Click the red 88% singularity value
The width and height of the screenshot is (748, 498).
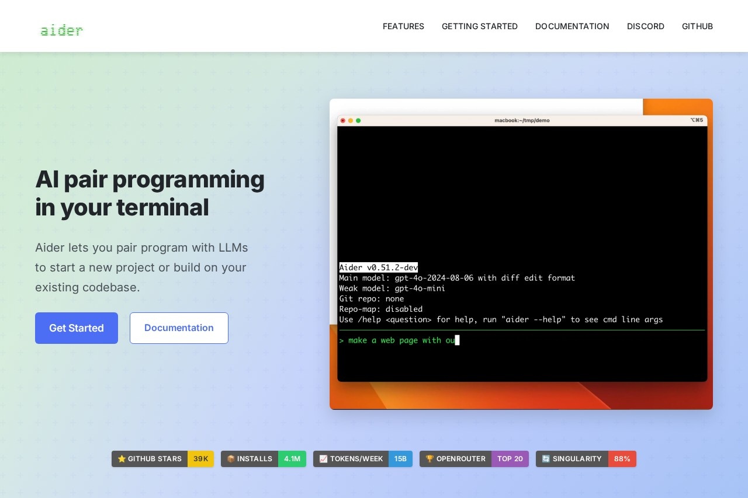pyautogui.click(x=622, y=459)
